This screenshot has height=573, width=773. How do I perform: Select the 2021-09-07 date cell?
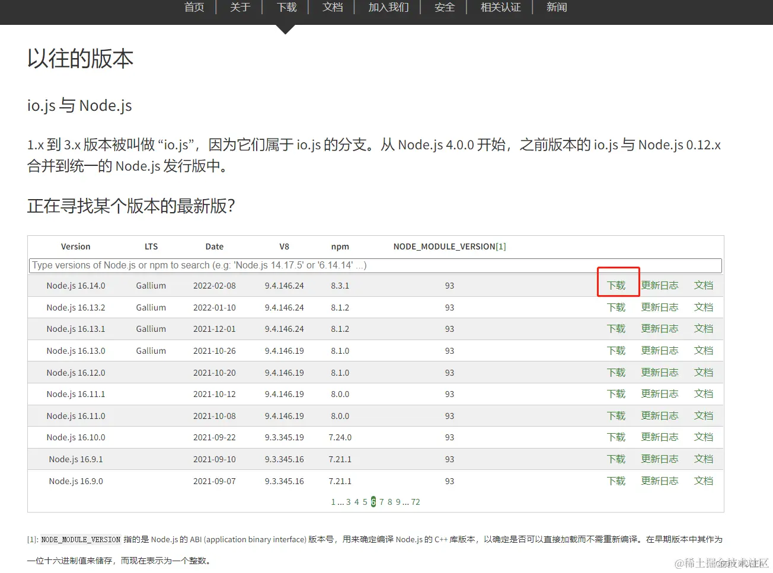pyautogui.click(x=215, y=481)
